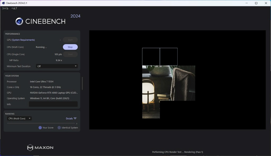Click the disabled GPU Start button
This screenshot has width=271, height=156.
[x=70, y=40]
